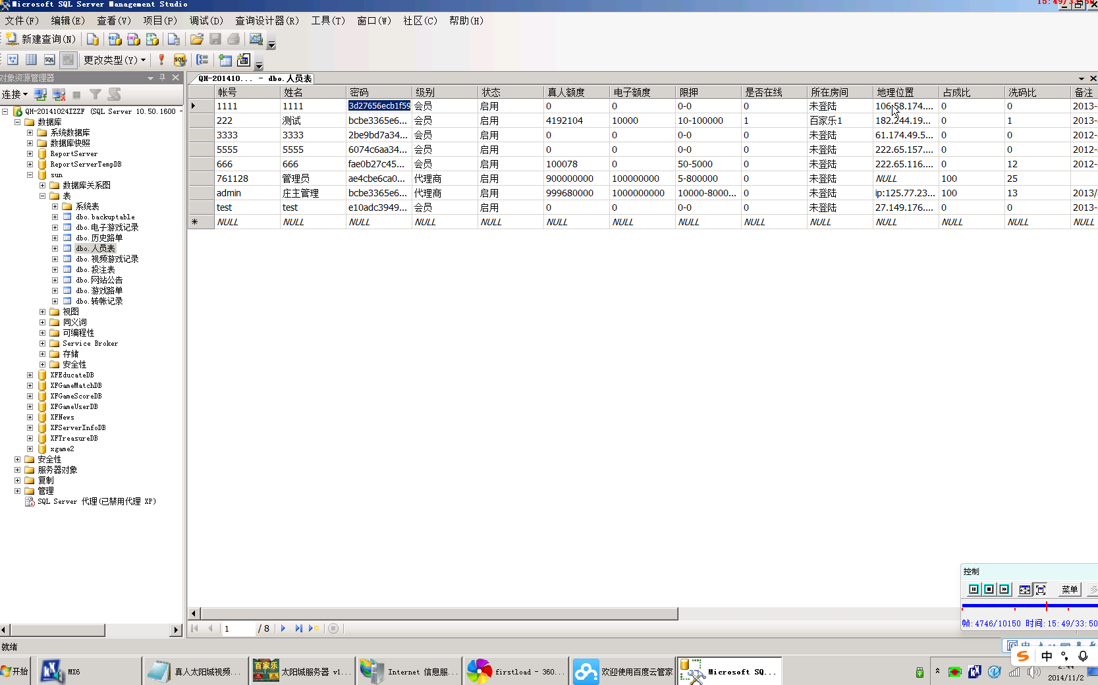Expand the dbo.投注表 table node
The width and height of the screenshot is (1098, 685).
(x=55, y=269)
